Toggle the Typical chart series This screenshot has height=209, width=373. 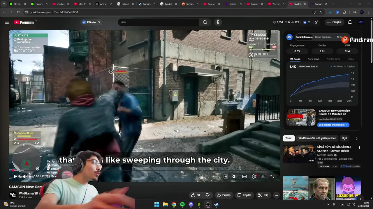(350, 66)
